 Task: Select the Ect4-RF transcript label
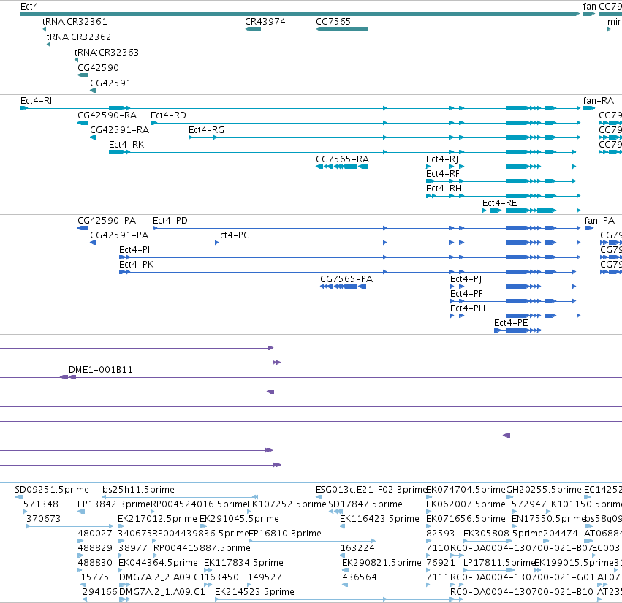click(443, 174)
